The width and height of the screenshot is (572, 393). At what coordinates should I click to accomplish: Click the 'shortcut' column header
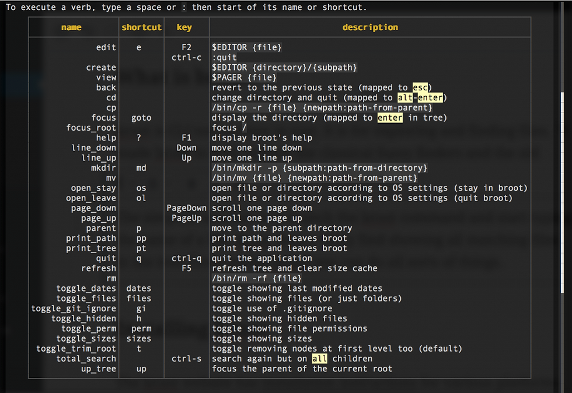point(141,27)
